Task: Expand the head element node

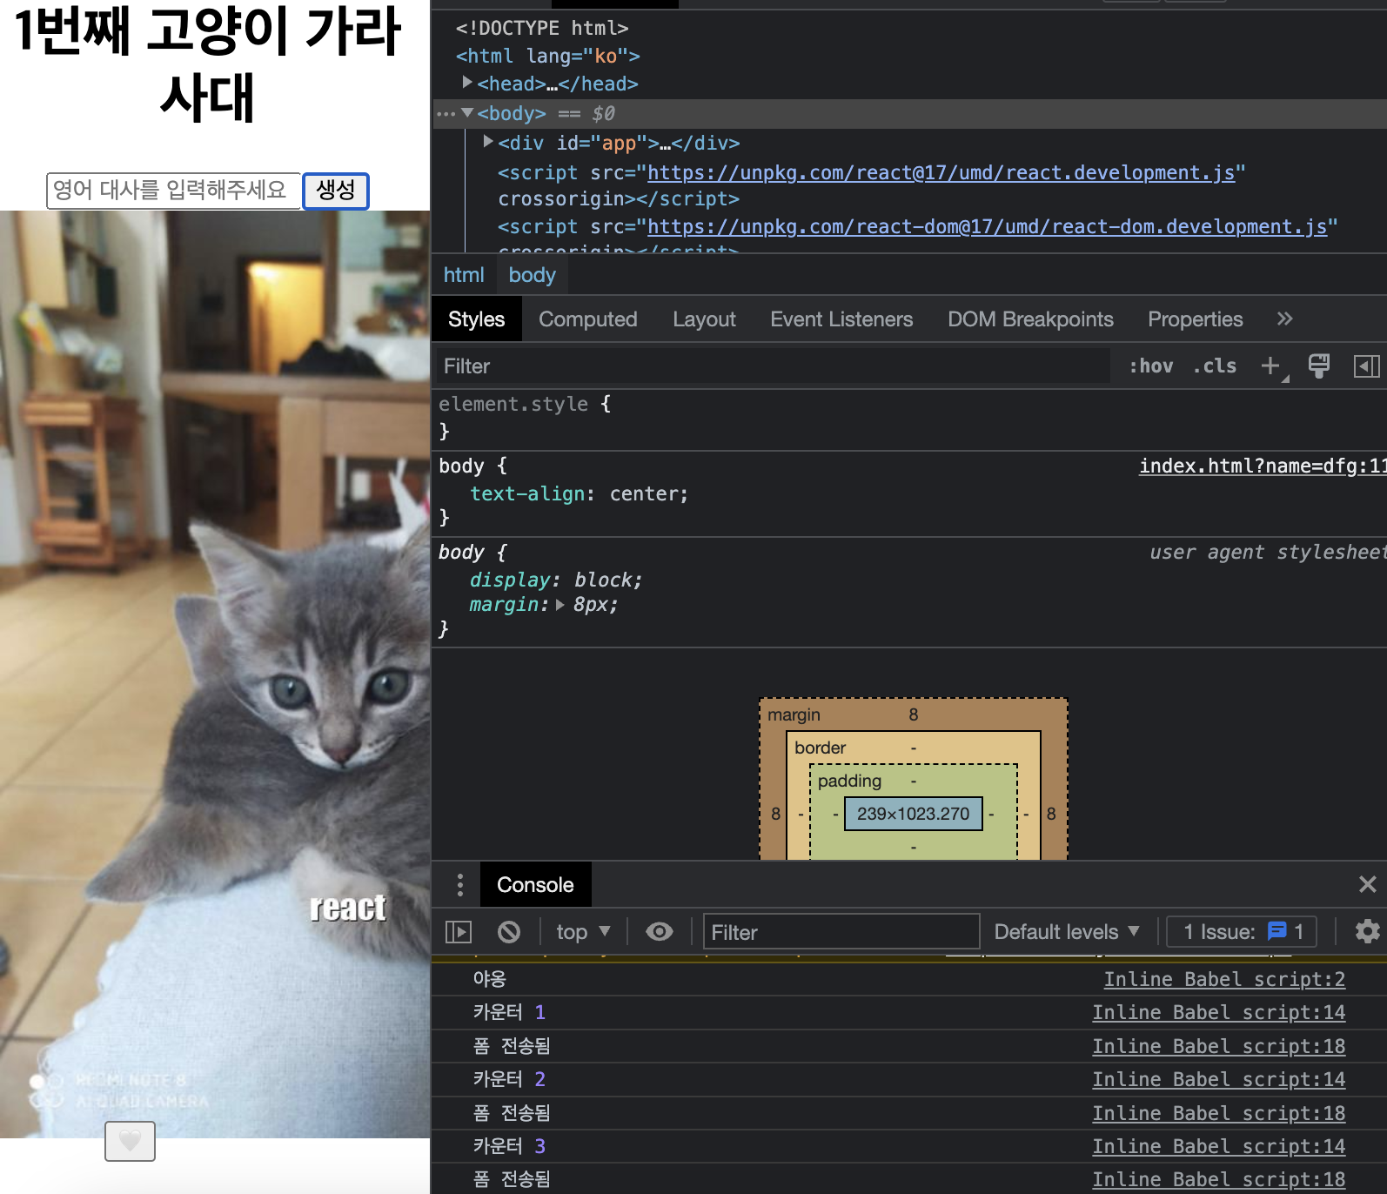Action: [468, 83]
